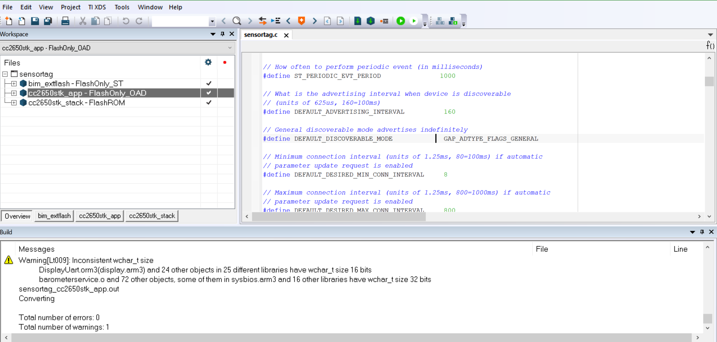Click the Download and Debug green button
This screenshot has height=342, width=717.
point(401,21)
